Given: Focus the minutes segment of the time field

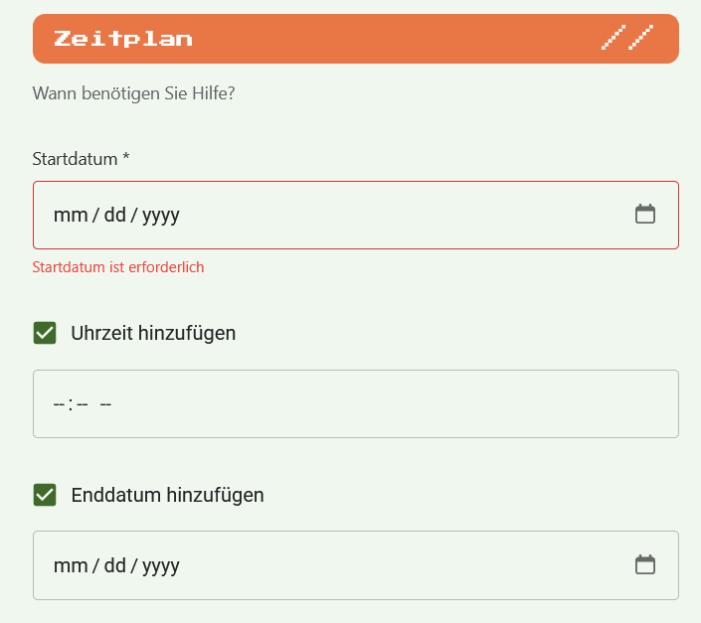Looking at the screenshot, I should tap(83, 404).
